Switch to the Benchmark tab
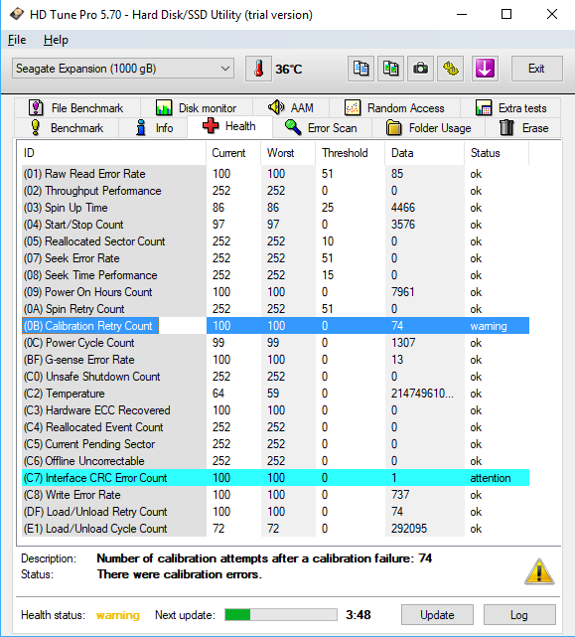 (67, 128)
